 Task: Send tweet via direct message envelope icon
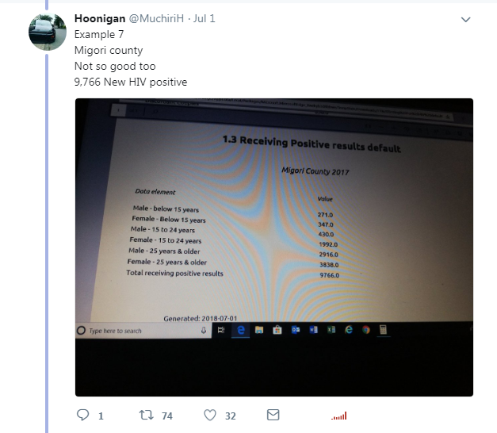pos(273,415)
